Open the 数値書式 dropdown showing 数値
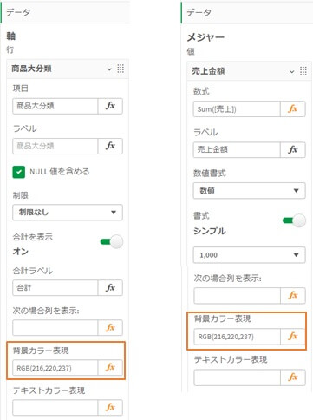The width and height of the screenshot is (313, 420). pos(249,191)
